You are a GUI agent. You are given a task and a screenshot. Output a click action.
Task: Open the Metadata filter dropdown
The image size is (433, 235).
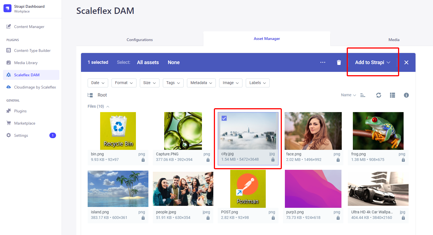point(201,83)
